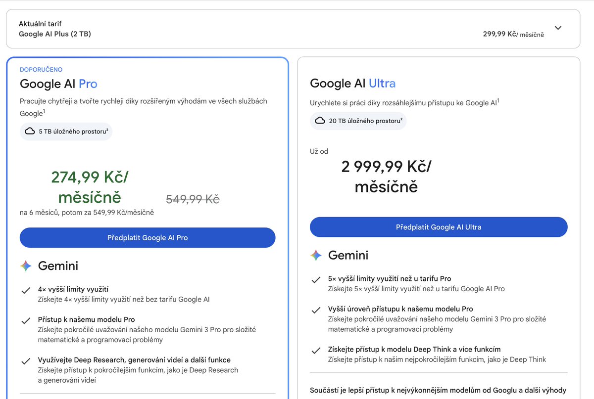Click Pro description 'Pracujte chytřeji a tvořte rychleji'
The width and height of the screenshot is (594, 399).
pos(144,107)
